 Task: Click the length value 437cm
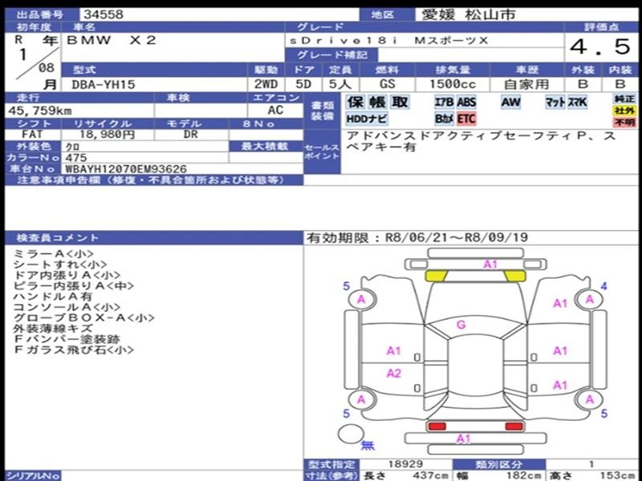[x=430, y=475]
